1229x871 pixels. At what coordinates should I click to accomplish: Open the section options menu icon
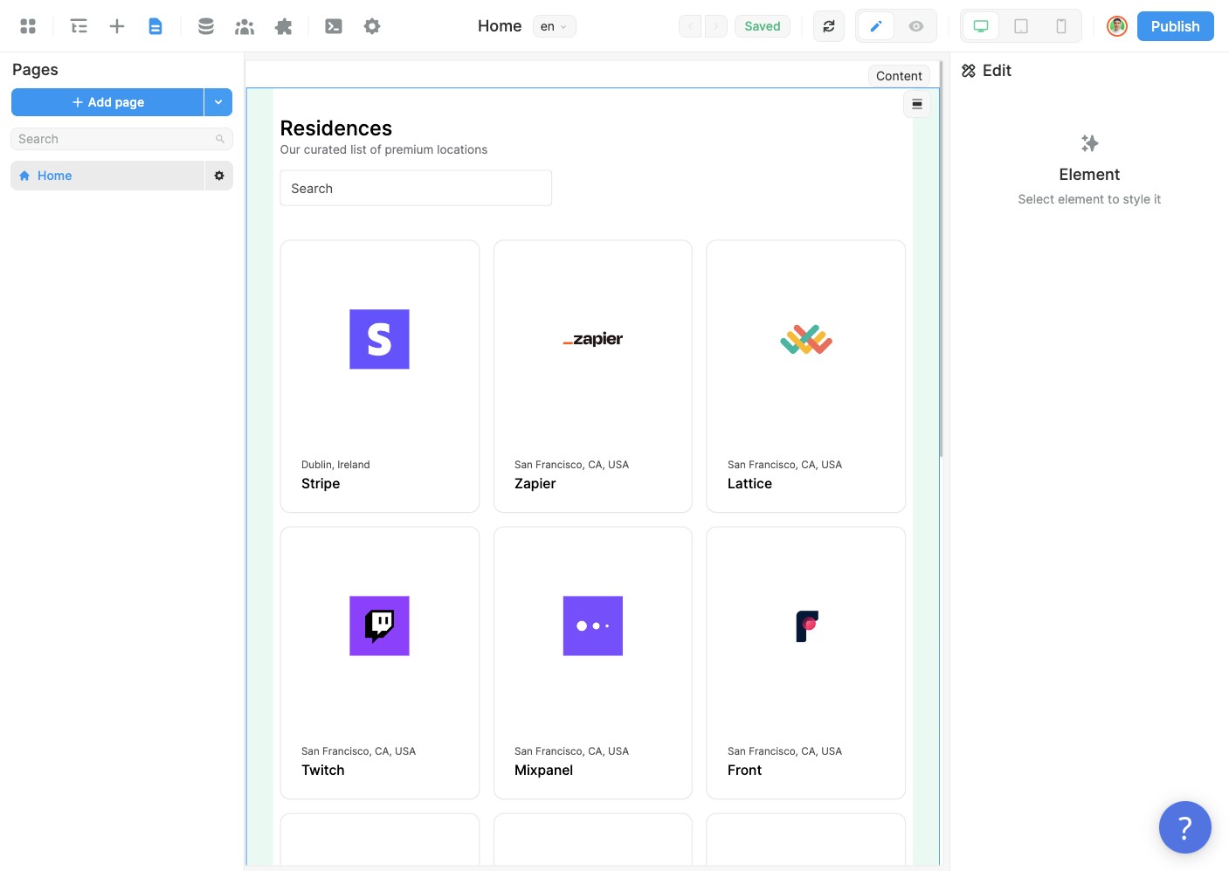(x=917, y=104)
